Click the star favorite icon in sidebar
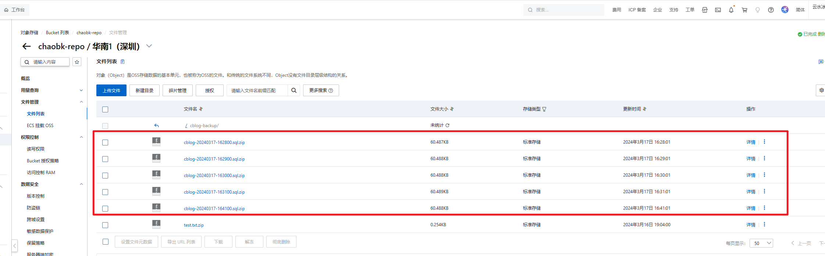Image resolution: width=825 pixels, height=256 pixels. pyautogui.click(x=77, y=62)
